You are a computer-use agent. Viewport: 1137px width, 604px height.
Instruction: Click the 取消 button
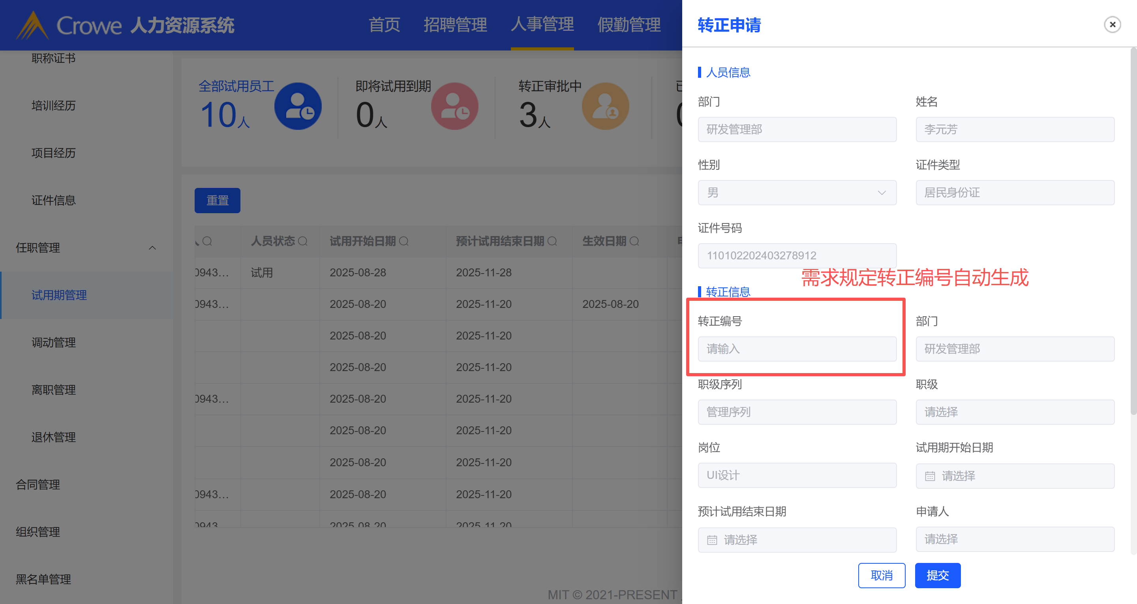pos(882,575)
